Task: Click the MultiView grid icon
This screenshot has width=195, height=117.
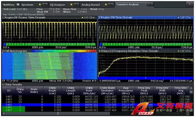Action: (18, 4)
